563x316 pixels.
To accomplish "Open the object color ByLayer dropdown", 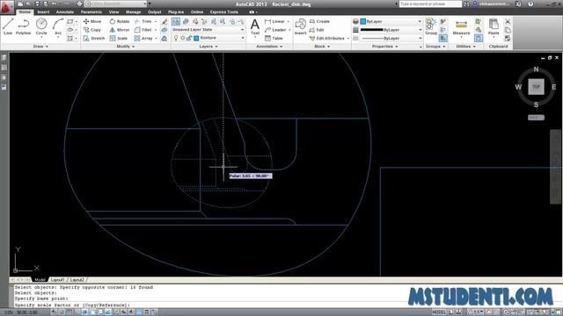I will (391, 21).
